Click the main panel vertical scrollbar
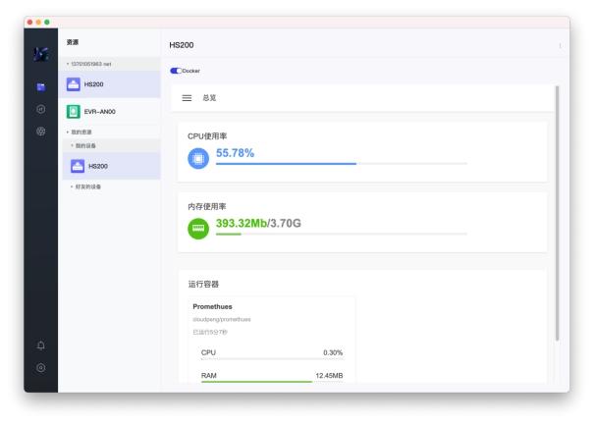 click(557, 213)
